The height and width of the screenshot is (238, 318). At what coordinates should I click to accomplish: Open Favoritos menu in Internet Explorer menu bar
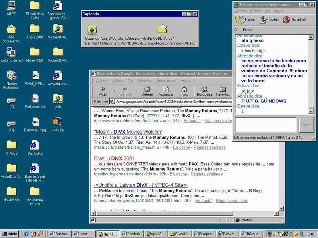coord(145,81)
